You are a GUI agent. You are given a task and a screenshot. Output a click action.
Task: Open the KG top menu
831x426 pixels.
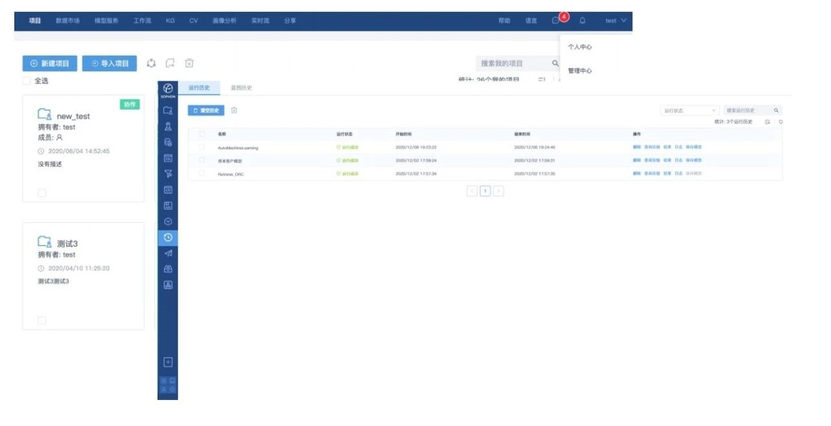pos(170,21)
